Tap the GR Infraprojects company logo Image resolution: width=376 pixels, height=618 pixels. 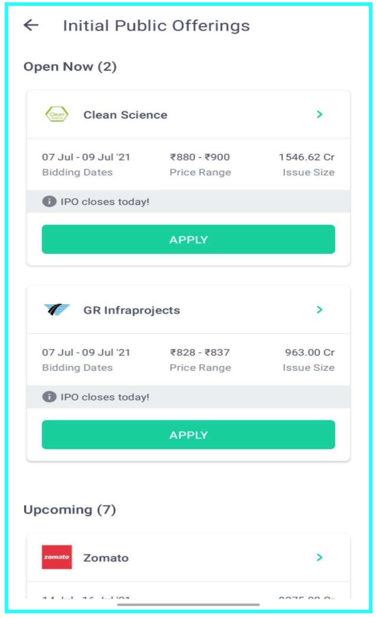coord(57,310)
